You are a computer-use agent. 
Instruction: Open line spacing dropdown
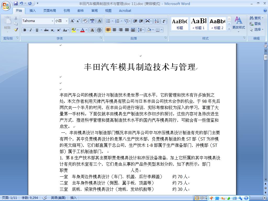(x=141, y=30)
